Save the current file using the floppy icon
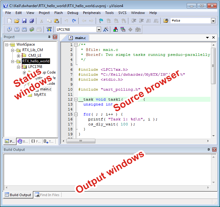The image size is (220, 207). [x=24, y=21]
